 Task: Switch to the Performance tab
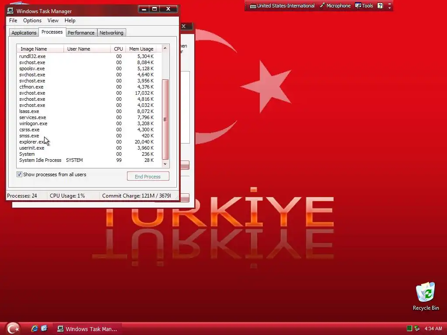(81, 33)
